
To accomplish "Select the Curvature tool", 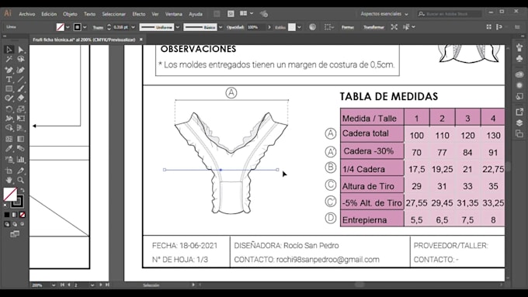I will 20,70.
